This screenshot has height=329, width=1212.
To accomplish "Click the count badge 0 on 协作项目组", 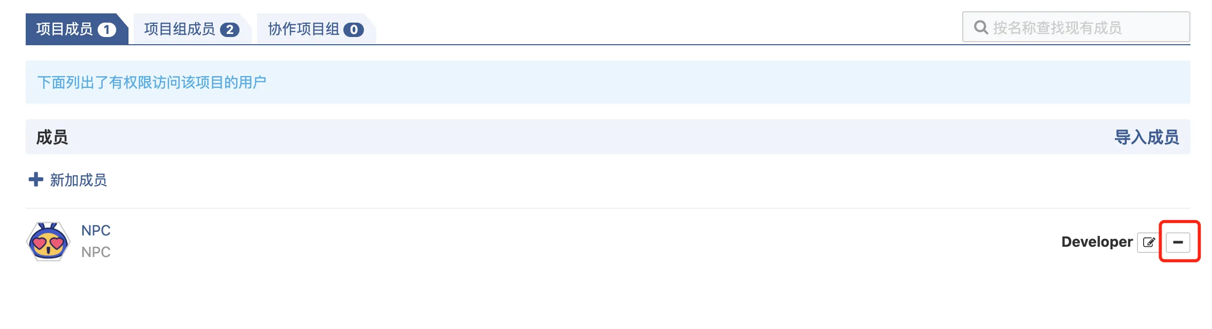I will point(354,30).
